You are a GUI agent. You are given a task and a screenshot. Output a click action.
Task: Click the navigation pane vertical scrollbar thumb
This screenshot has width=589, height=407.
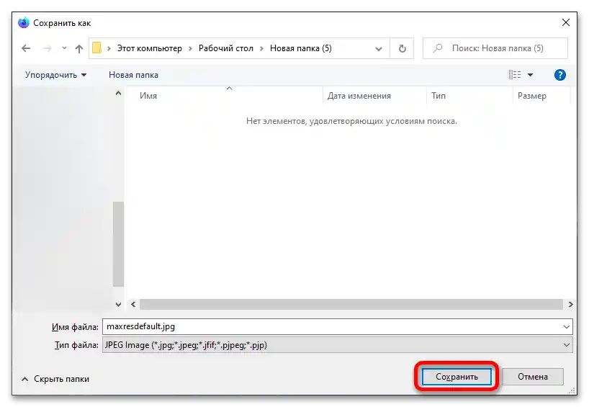[x=118, y=244]
